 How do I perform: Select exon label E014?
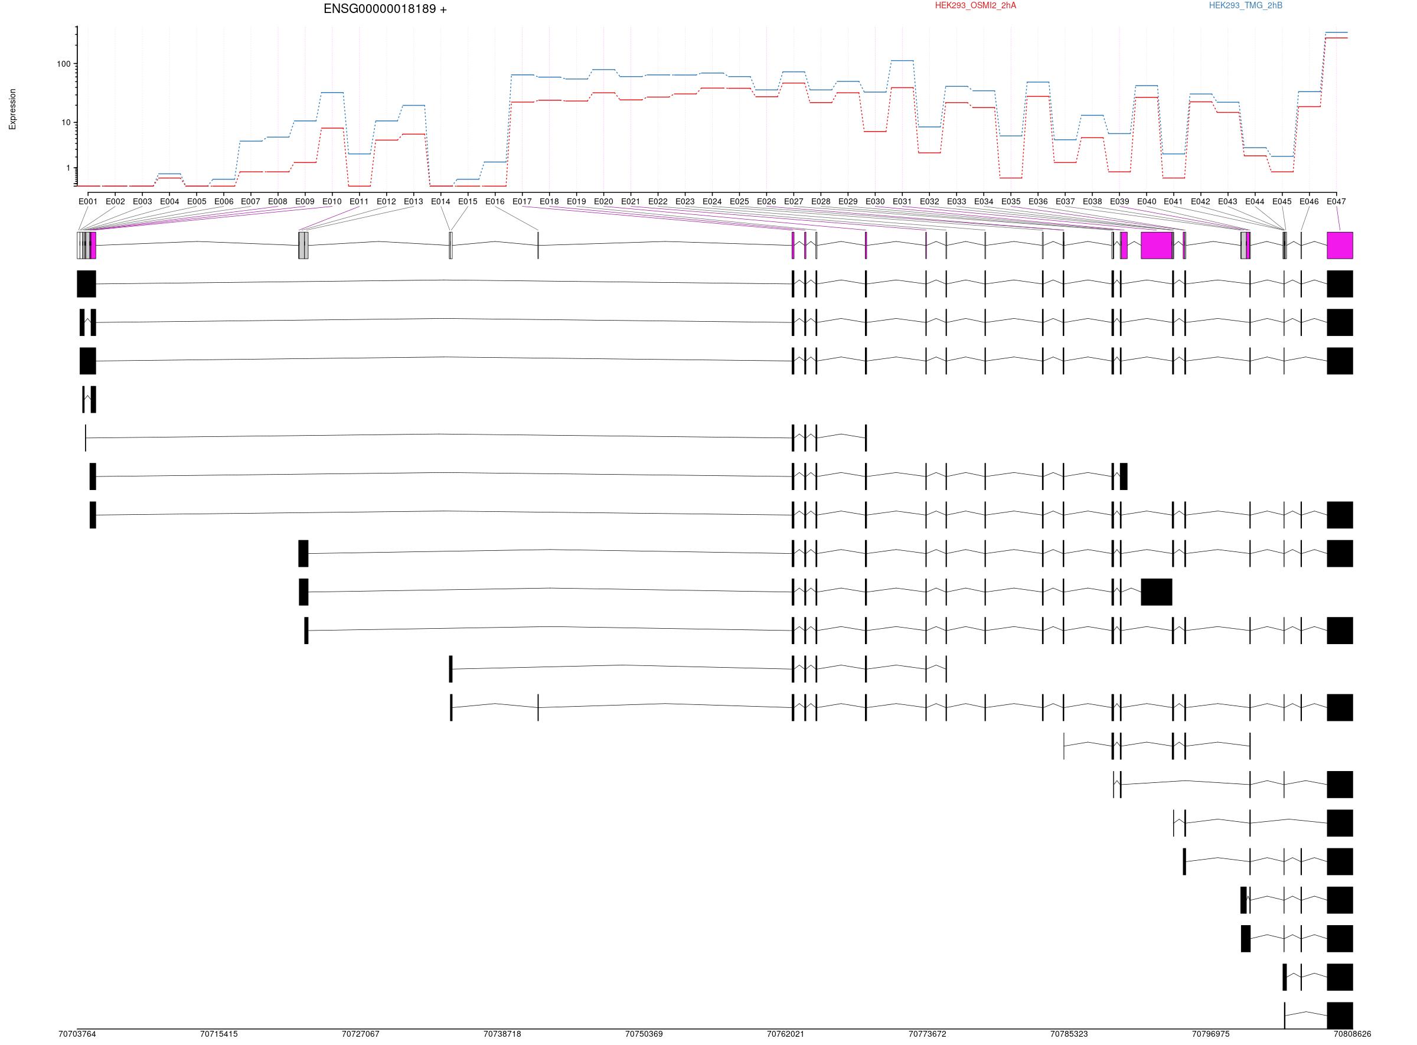coord(441,202)
